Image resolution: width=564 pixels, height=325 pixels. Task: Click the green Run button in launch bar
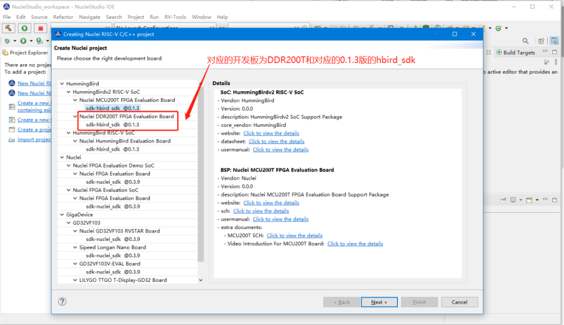coord(25,28)
